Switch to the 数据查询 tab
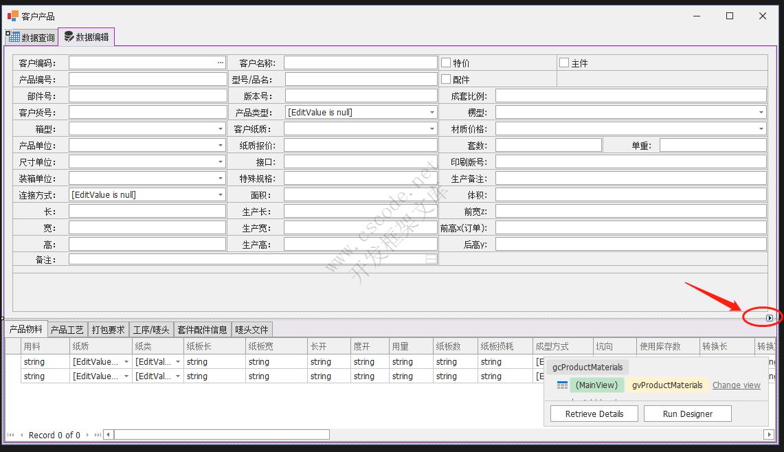 point(32,37)
